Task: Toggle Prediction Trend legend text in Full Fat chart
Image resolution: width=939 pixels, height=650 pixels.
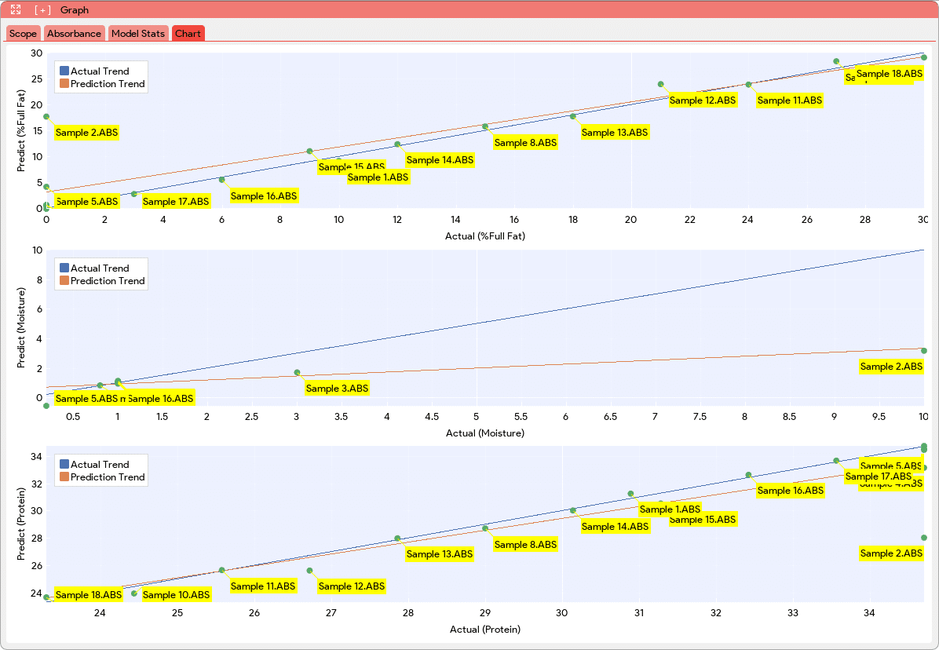Action: coord(108,84)
